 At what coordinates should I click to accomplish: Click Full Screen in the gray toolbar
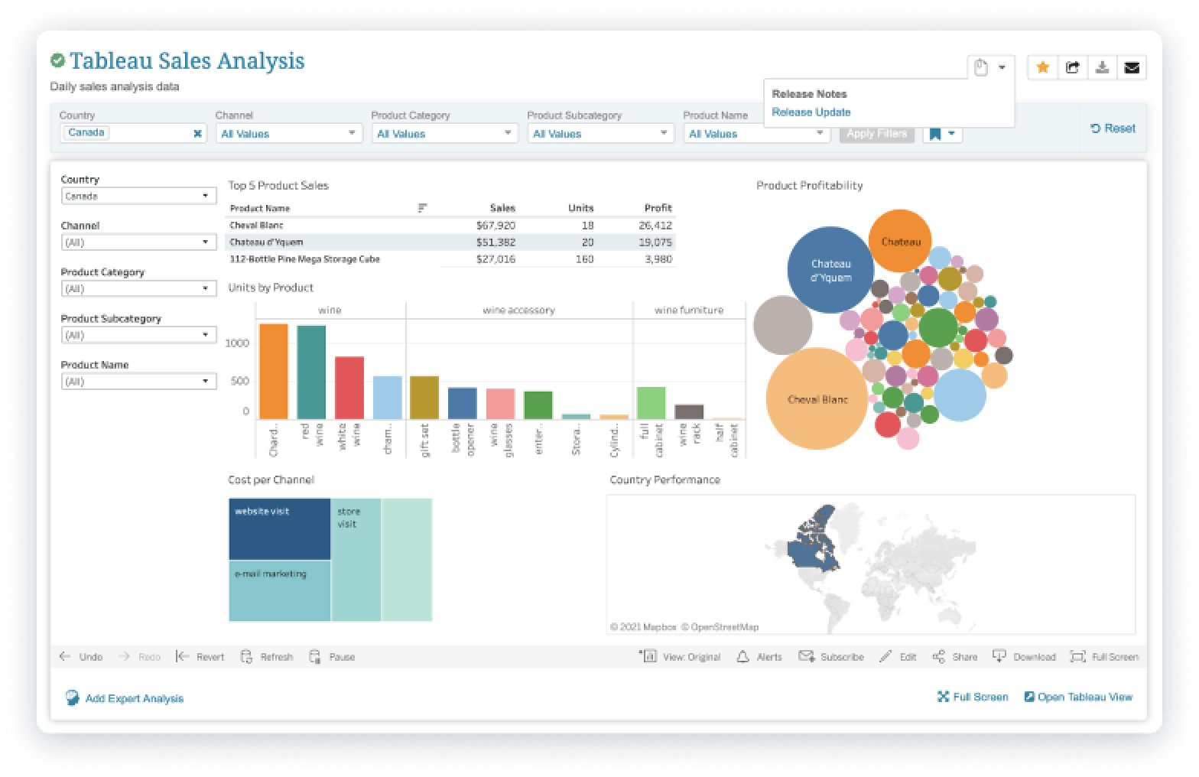[x=1104, y=657]
